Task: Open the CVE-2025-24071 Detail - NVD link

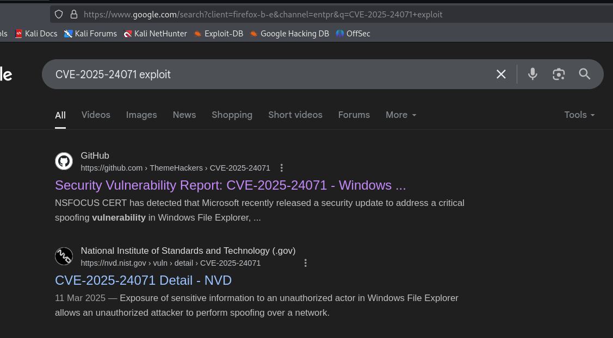Action: point(143,280)
